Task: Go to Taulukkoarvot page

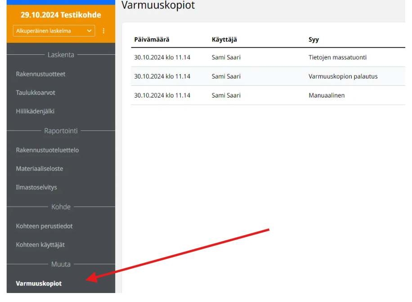Action: click(36, 93)
